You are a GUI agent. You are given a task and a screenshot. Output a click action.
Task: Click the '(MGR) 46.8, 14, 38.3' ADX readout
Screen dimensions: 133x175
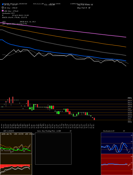tap(28, 22)
